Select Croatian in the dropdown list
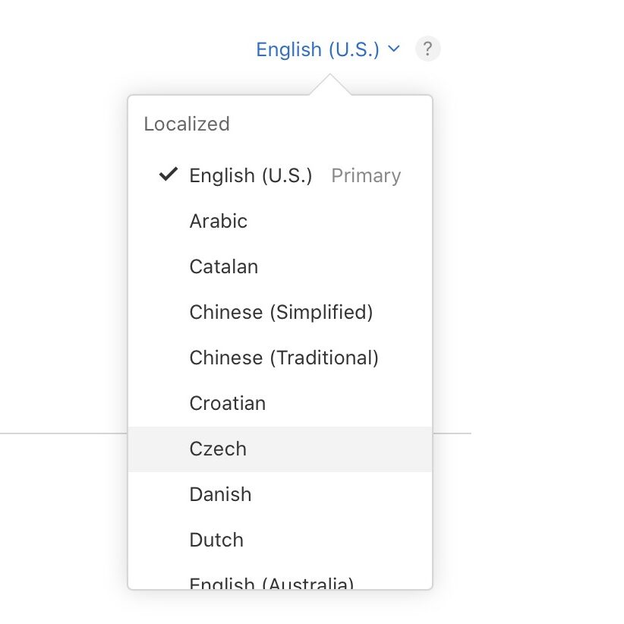This screenshot has width=624, height=624. pos(228,403)
